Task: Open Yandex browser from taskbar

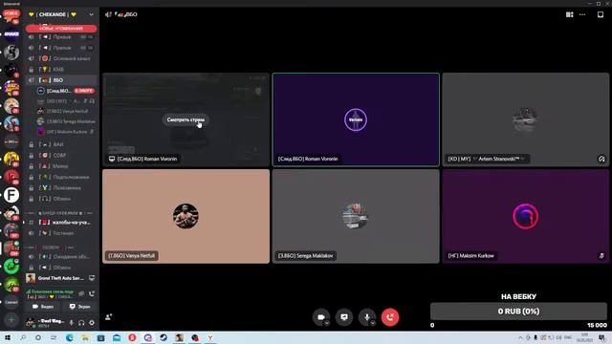Action: (210, 337)
